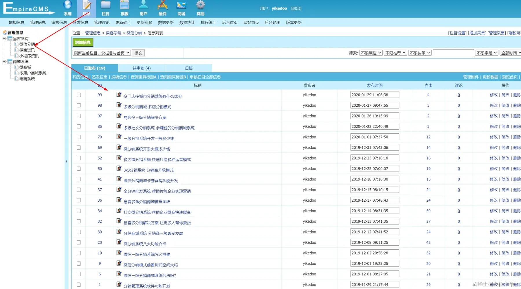Click the edit icon for article ID 98
Screen dimensions: 521x289
tap(119, 105)
